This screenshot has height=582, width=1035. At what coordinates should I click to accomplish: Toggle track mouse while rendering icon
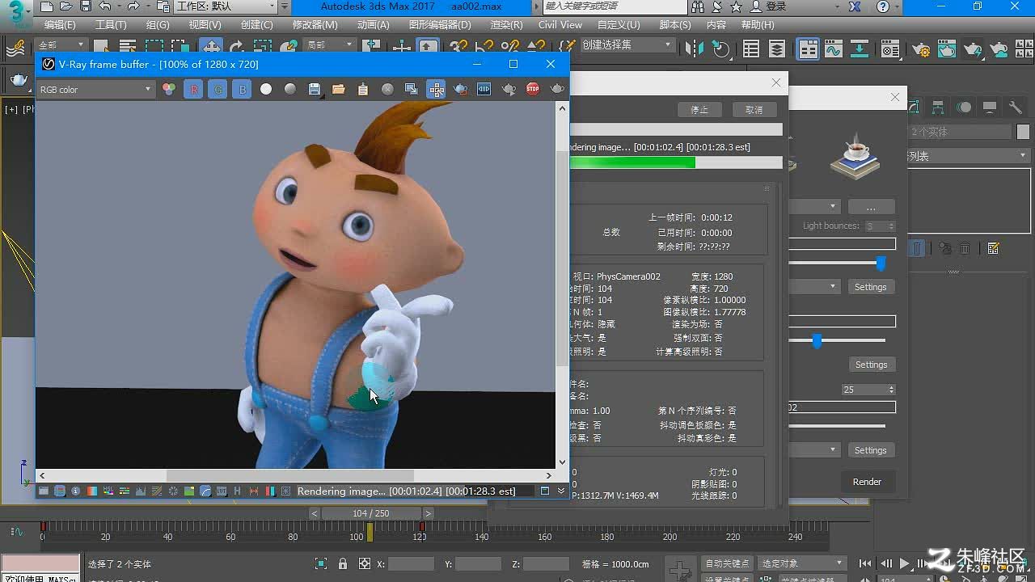click(x=436, y=90)
